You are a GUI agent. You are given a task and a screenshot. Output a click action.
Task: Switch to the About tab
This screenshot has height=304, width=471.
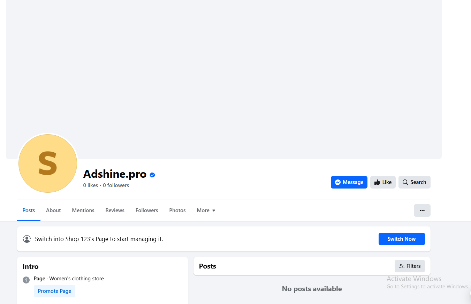53,210
